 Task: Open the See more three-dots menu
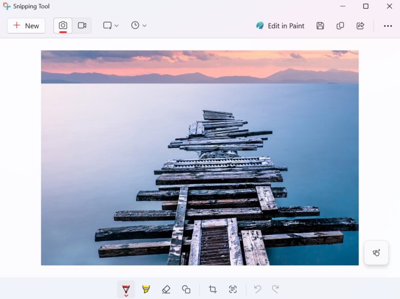[388, 26]
